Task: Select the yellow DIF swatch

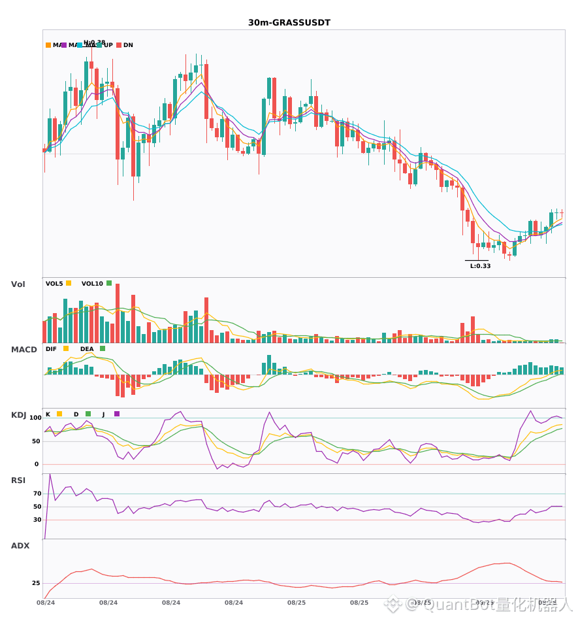Action: pos(66,348)
